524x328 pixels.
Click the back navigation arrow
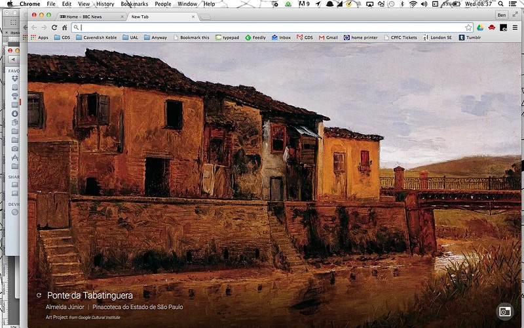[x=34, y=28]
